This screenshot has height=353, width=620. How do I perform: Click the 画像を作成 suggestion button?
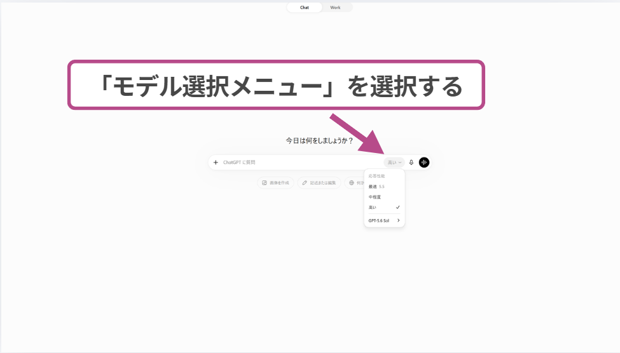pos(275,183)
